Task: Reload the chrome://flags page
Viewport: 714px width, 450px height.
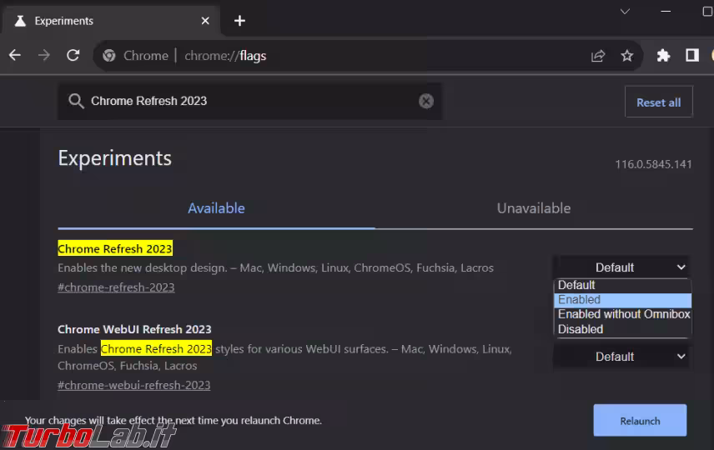Action: 73,56
